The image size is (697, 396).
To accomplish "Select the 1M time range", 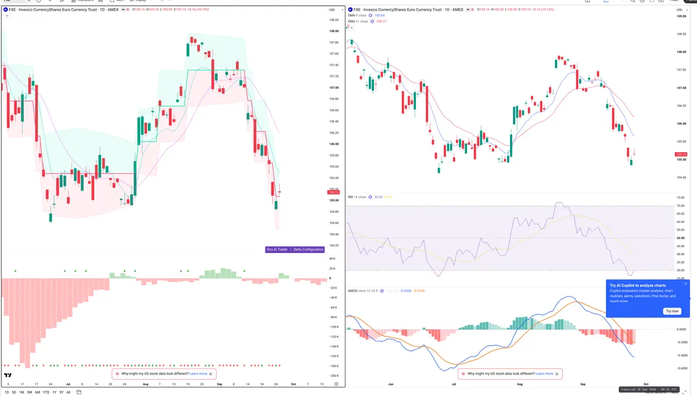I will point(22,393).
